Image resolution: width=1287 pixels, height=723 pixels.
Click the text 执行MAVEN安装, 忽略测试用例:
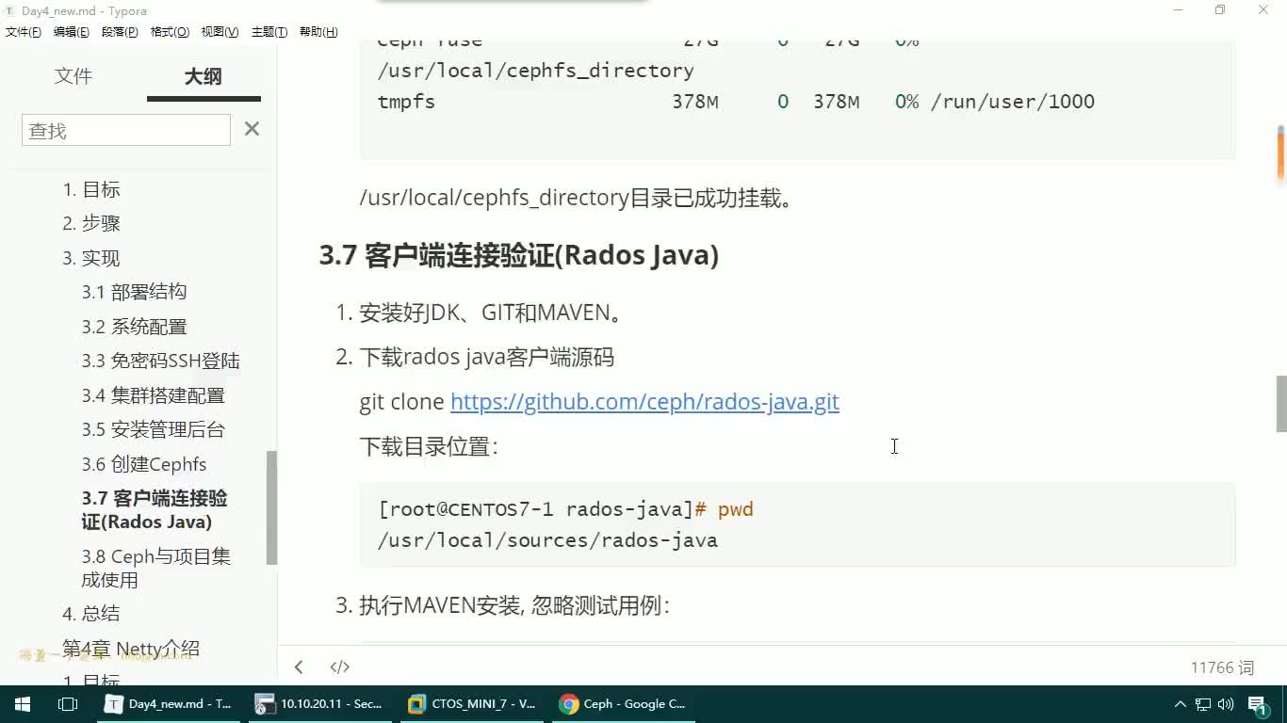click(514, 605)
